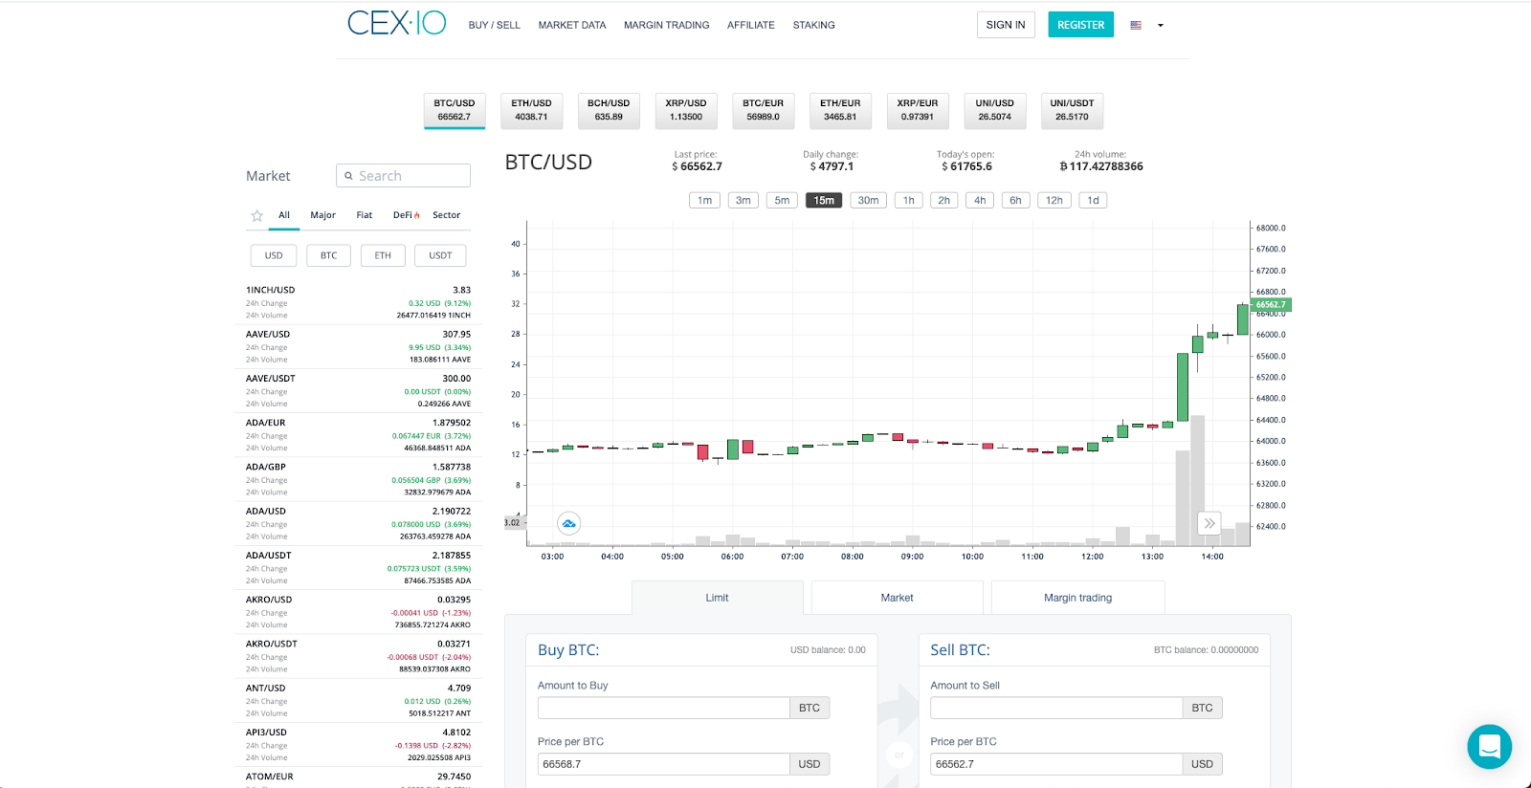1531x788 pixels.
Task: Expand the language dropdown arrow
Action: pyautogui.click(x=1161, y=26)
